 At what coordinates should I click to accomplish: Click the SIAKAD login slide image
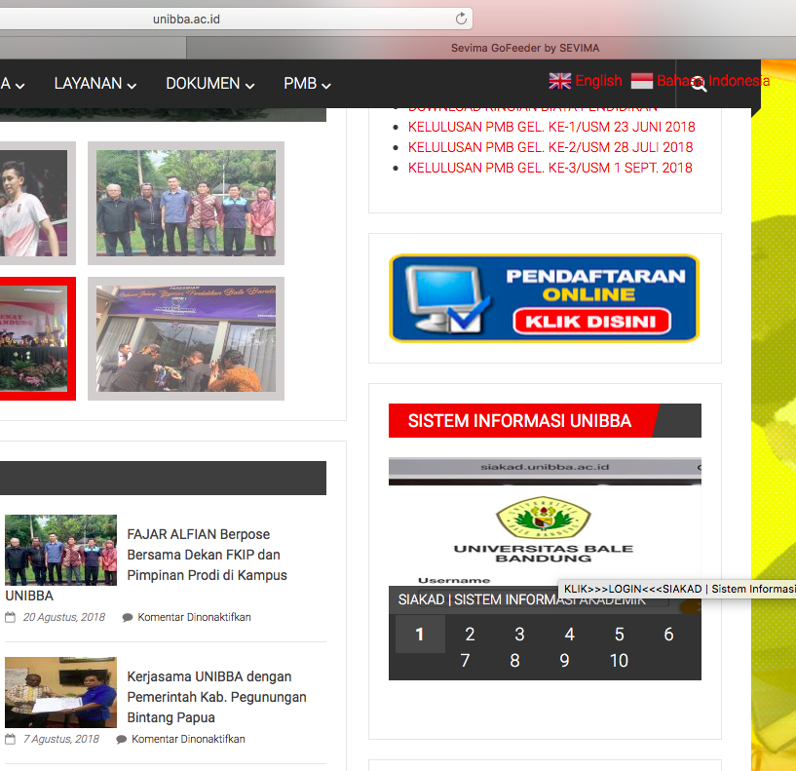[545, 521]
